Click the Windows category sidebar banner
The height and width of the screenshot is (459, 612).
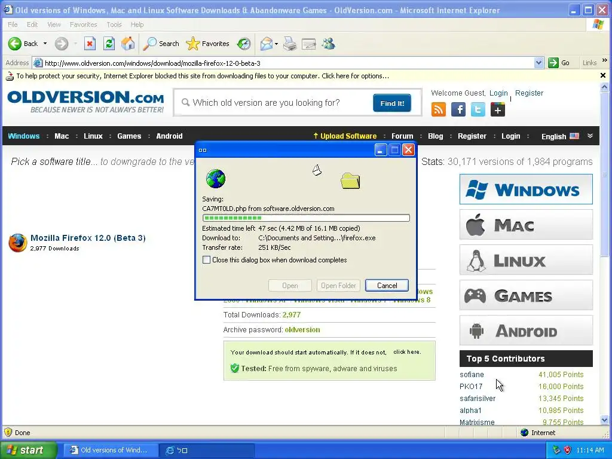(526, 189)
